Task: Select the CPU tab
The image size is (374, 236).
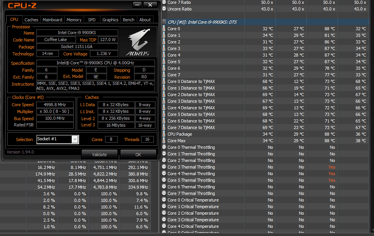Action: pyautogui.click(x=14, y=19)
